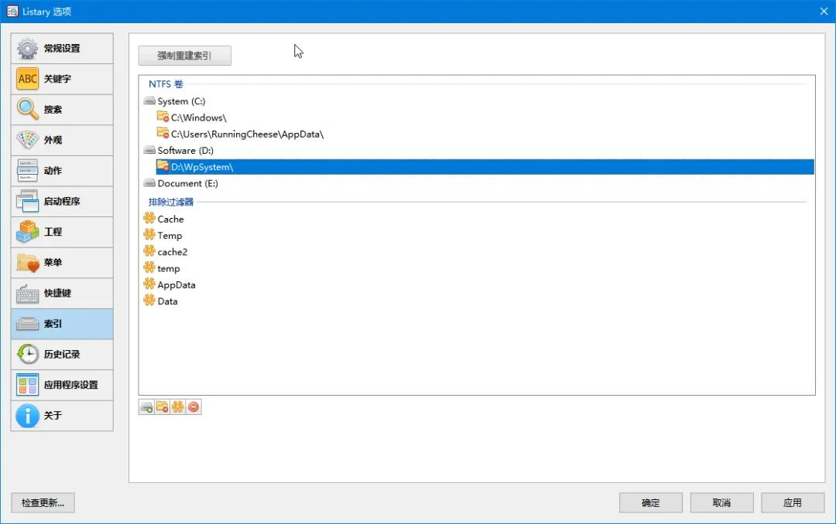Click the 检查更新 check updates button
This screenshot has width=836, height=524.
(x=43, y=502)
